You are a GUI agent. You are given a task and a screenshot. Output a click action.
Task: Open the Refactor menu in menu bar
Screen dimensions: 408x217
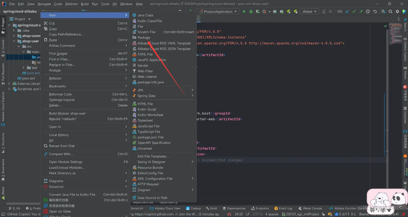(72, 4)
